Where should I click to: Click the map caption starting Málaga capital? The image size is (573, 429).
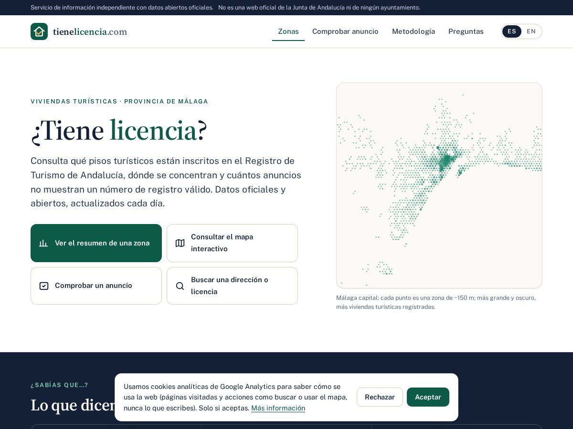tap(436, 302)
